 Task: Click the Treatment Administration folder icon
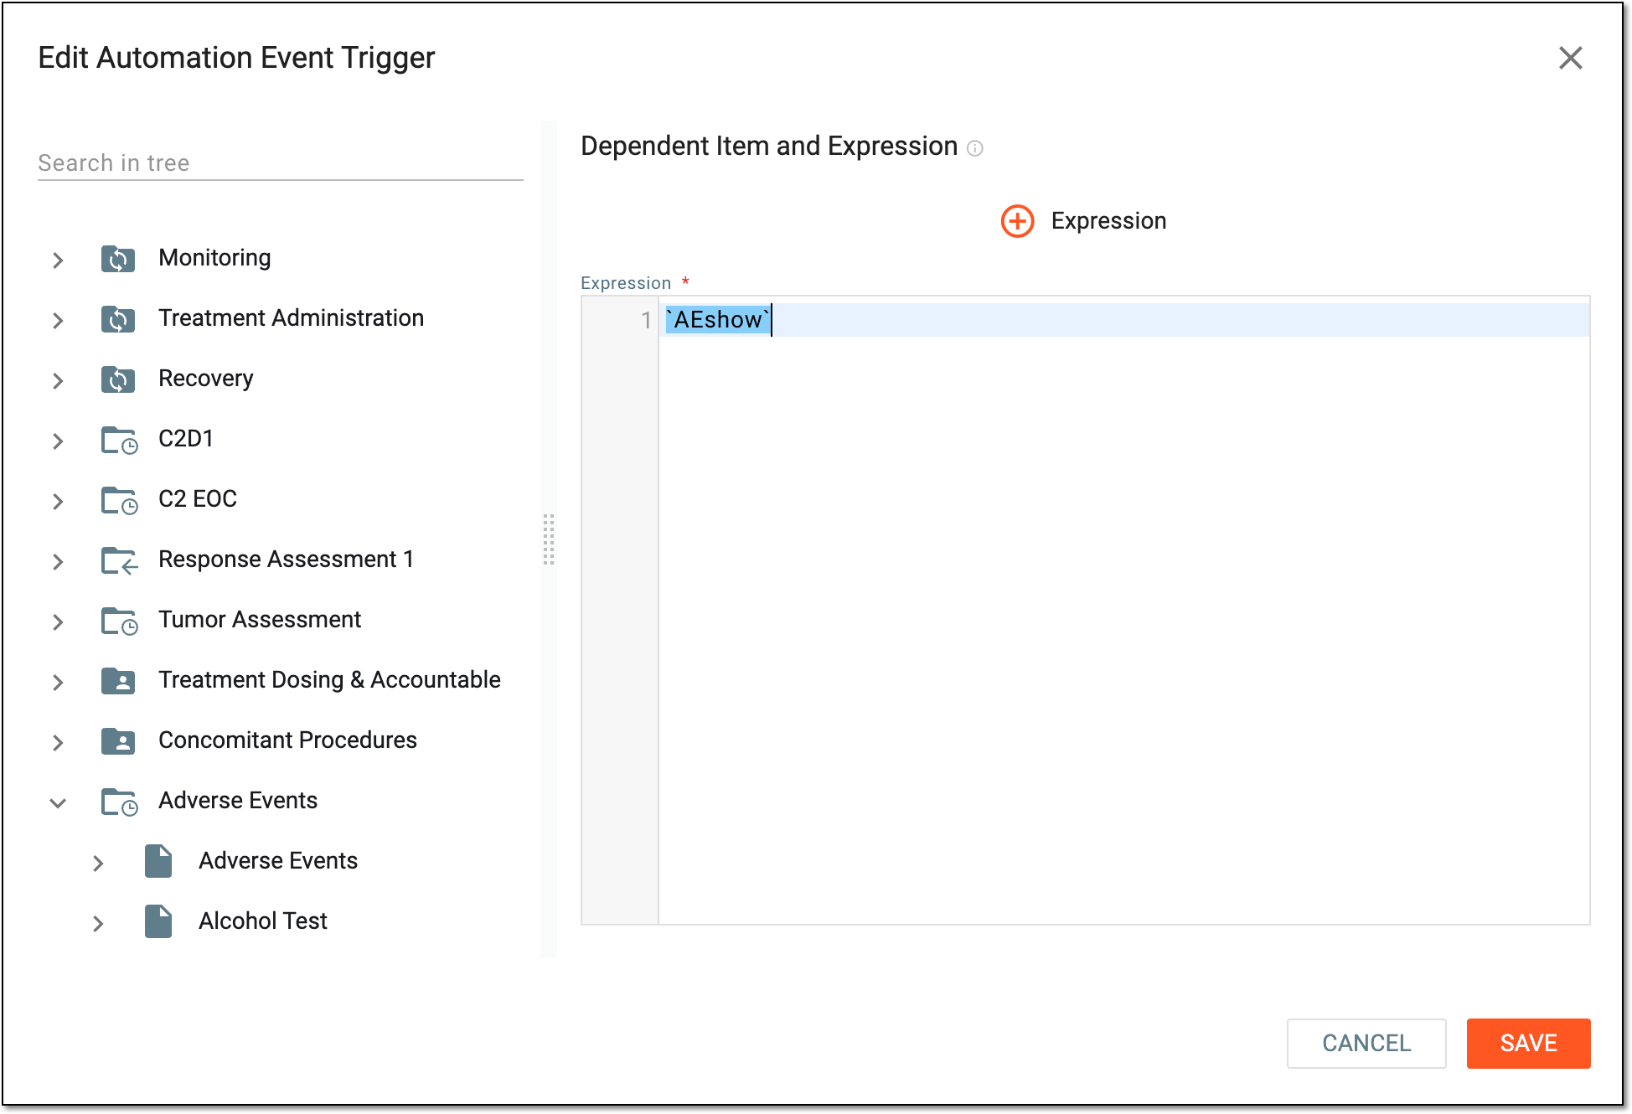[x=118, y=319]
